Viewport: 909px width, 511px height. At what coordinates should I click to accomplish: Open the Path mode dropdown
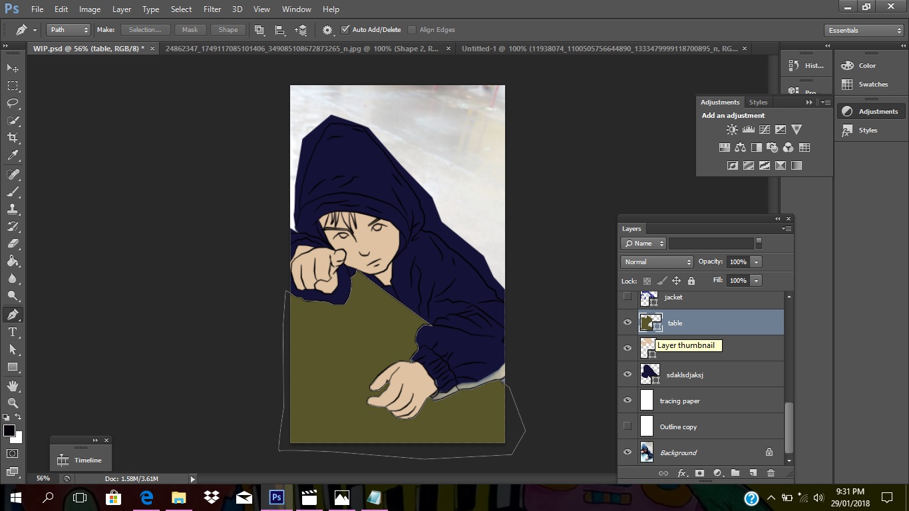coord(69,30)
